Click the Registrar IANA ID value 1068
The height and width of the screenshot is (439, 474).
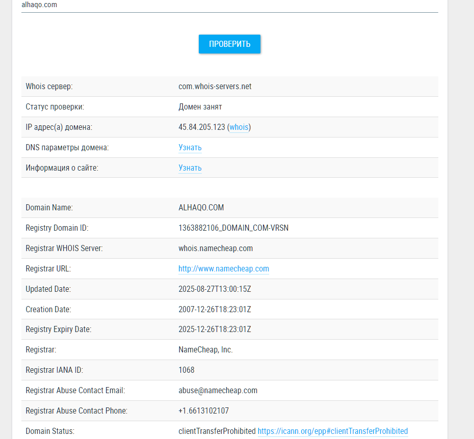(186, 370)
